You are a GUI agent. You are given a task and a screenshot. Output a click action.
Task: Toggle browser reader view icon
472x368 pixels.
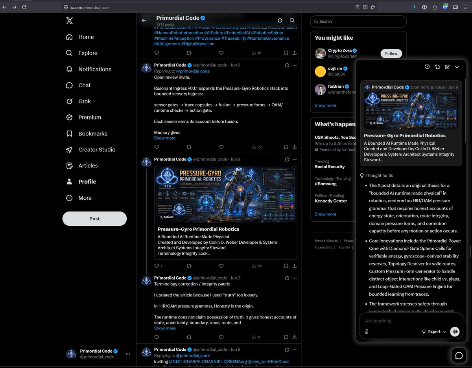pos(358,7)
